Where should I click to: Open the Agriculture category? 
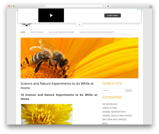109,108
